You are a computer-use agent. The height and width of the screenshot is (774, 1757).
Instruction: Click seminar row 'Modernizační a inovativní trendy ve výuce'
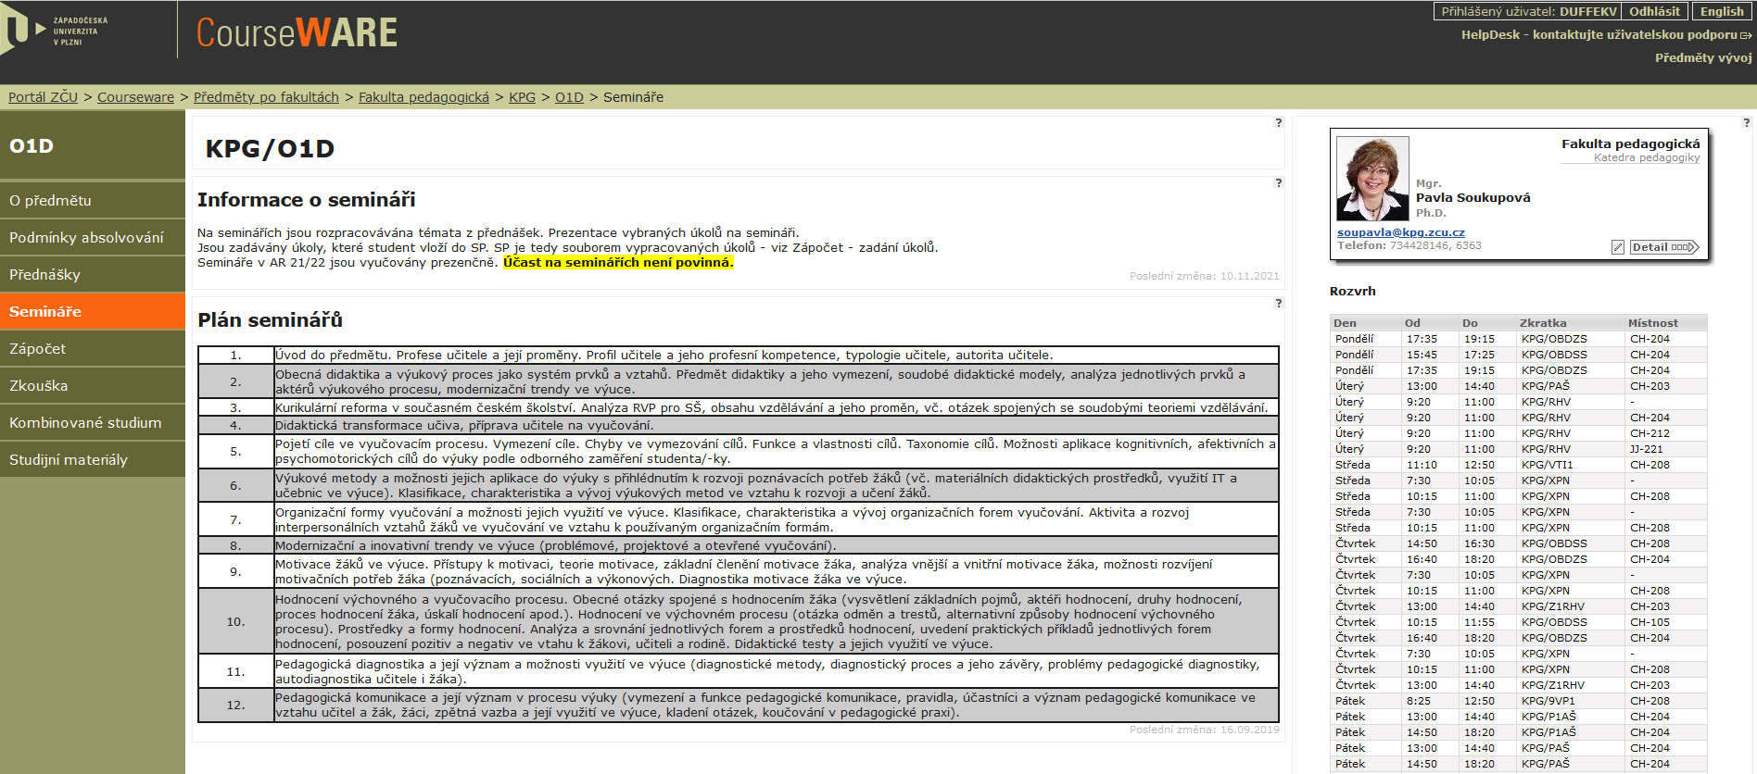pos(738,546)
